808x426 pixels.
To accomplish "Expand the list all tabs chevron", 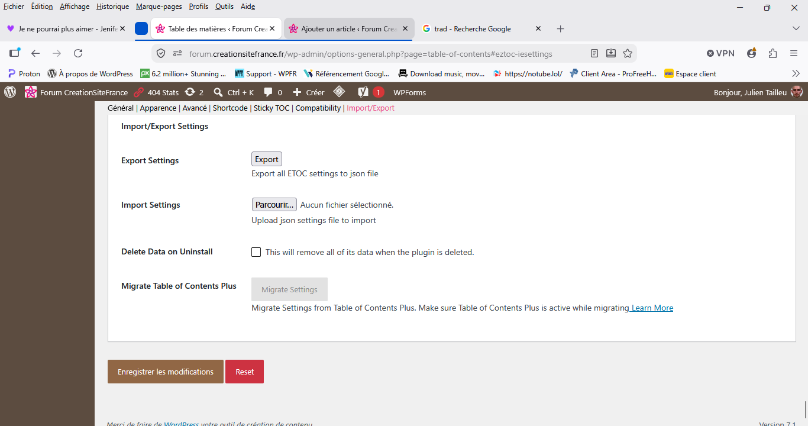I will [x=796, y=28].
